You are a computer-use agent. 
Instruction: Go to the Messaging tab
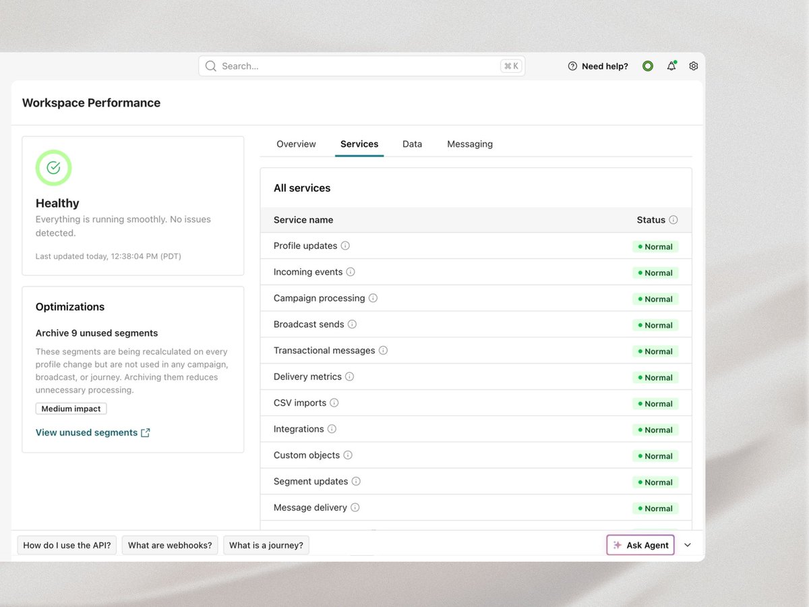[470, 144]
